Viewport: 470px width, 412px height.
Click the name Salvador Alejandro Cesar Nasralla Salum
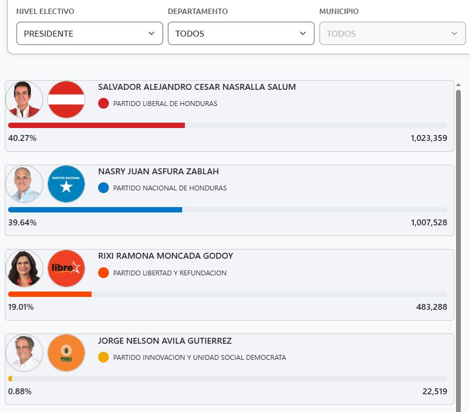[197, 87]
